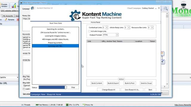The height and width of the screenshot is (107, 191).
Task: Click the Kontent Machine logo
Action: pos(95,15)
